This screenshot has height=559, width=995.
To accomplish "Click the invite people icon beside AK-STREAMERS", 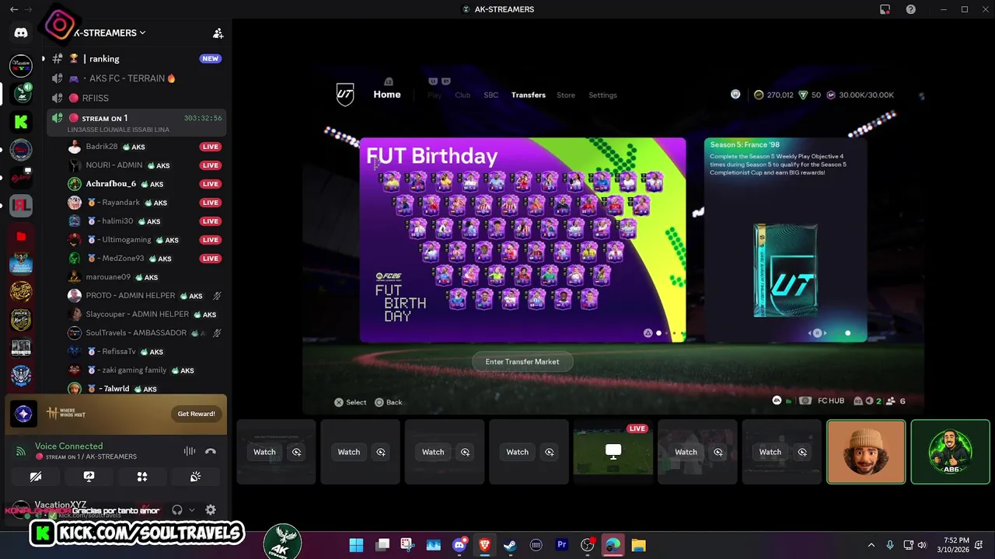I will click(218, 33).
